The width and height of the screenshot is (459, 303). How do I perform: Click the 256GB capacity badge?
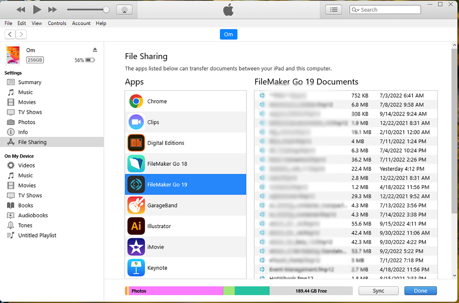pyautogui.click(x=35, y=60)
